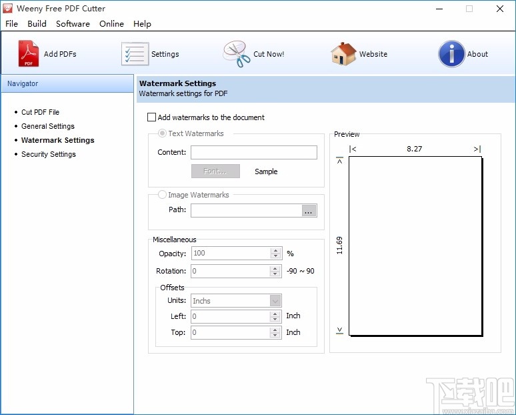Click the Website toolbar label
Screen dimensions: 516x415
pos(373,54)
